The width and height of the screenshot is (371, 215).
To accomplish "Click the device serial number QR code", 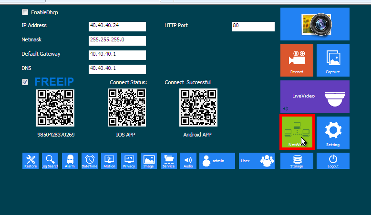I will (55, 108).
